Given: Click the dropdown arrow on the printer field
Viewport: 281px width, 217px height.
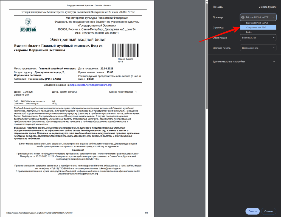Looking at the screenshot, I should [x=274, y=17].
